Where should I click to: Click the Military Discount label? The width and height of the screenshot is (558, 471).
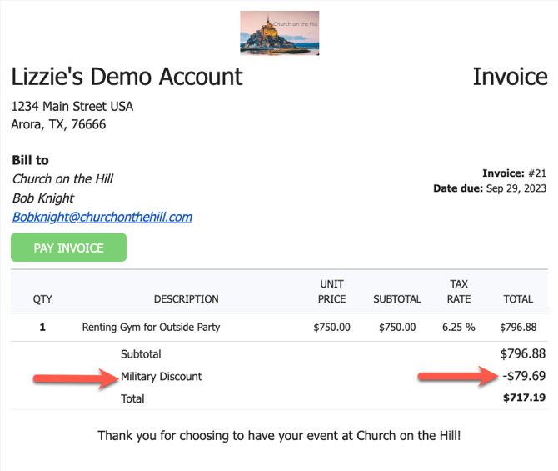point(162,377)
